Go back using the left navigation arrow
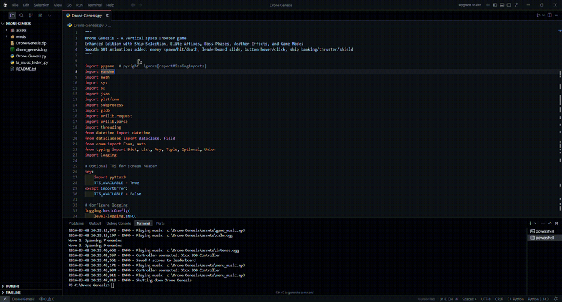Image resolution: width=562 pixels, height=302 pixels. 133,5
